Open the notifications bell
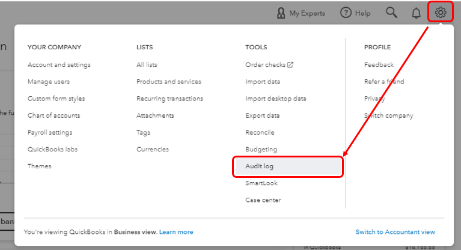 pyautogui.click(x=416, y=13)
